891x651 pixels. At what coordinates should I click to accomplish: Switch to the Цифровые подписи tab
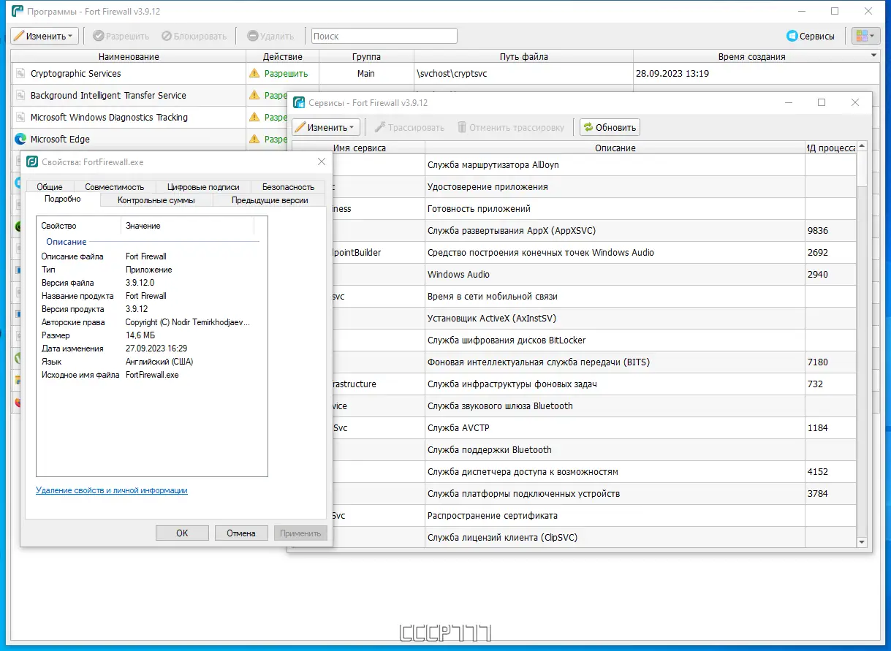pyautogui.click(x=203, y=187)
